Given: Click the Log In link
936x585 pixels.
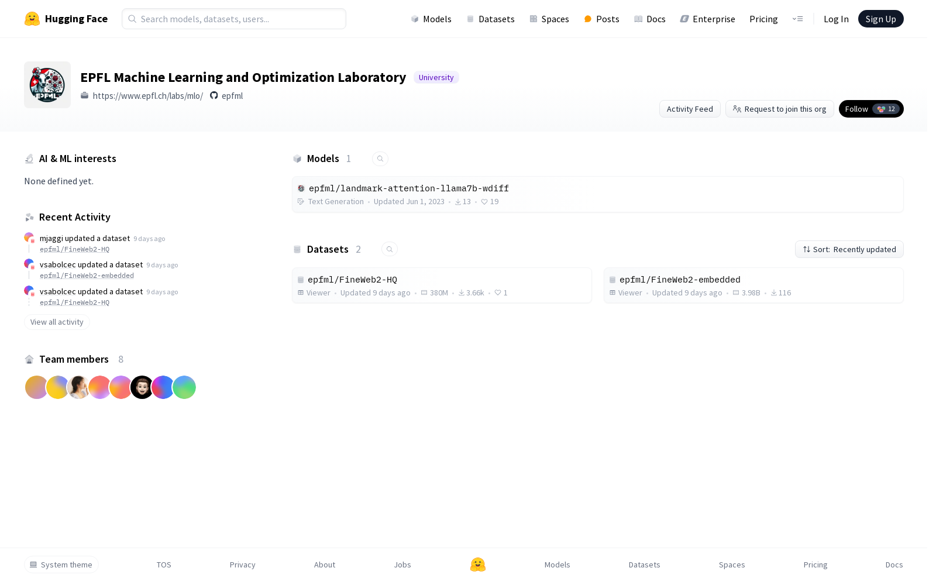Looking at the screenshot, I should [836, 19].
